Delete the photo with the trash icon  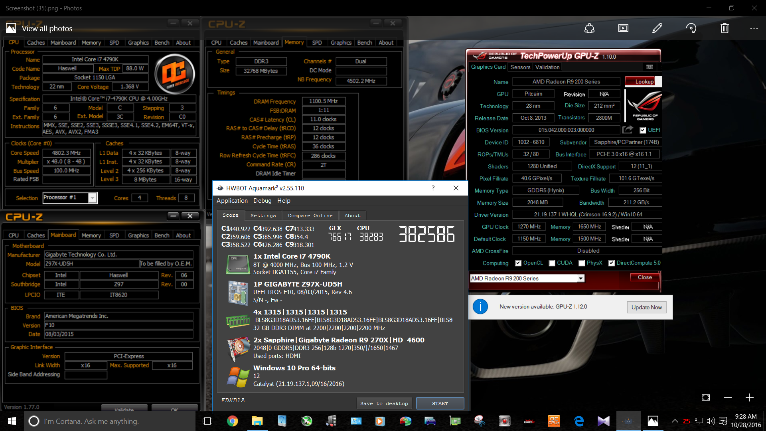point(725,28)
